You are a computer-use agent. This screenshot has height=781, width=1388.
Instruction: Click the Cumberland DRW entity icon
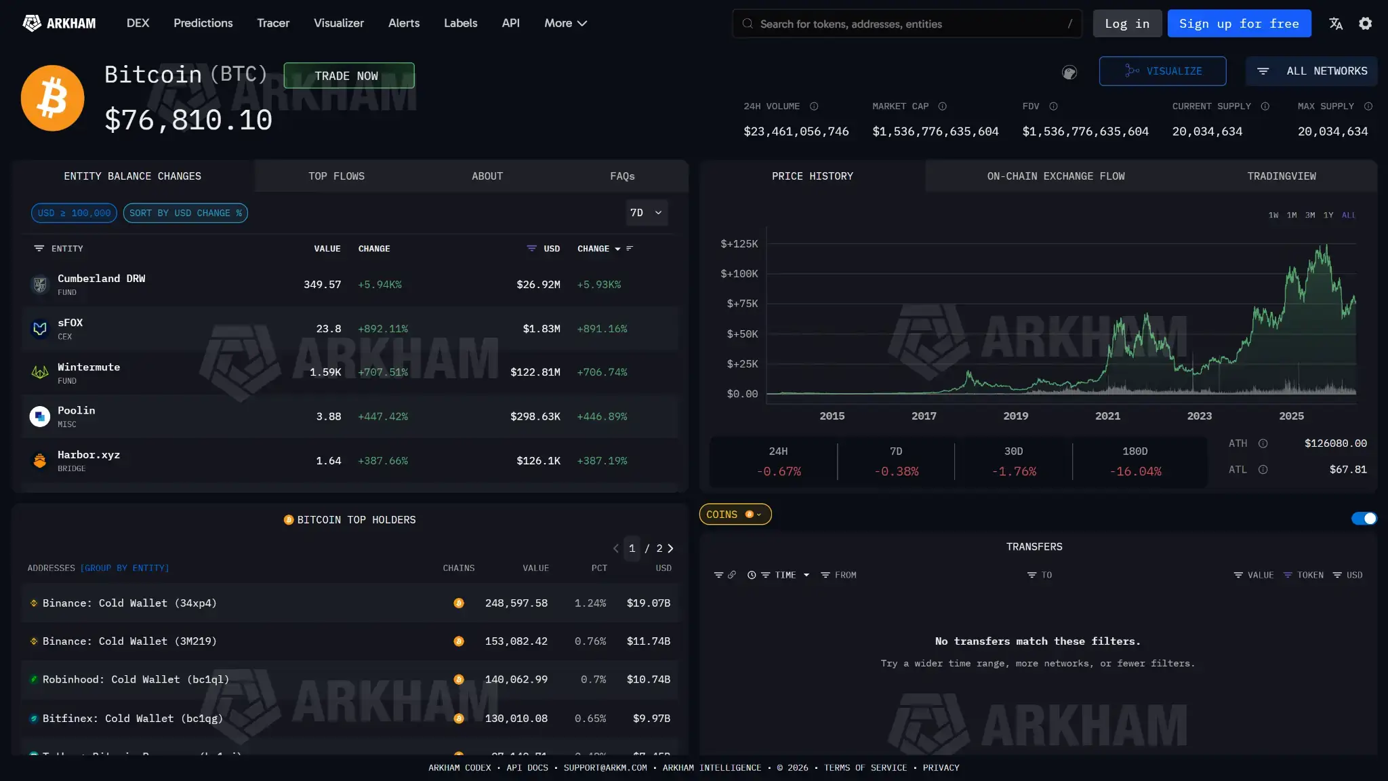(40, 285)
